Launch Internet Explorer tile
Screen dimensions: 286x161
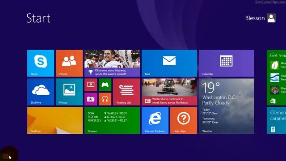(x=155, y=120)
